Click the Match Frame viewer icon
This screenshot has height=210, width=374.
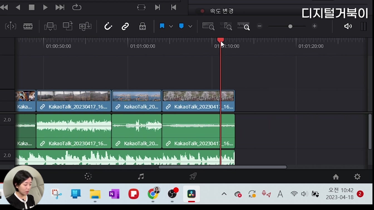pyautogui.click(x=141, y=7)
